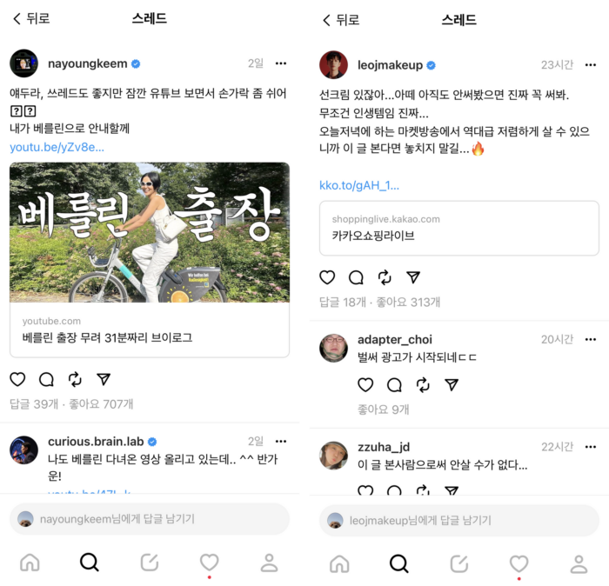Open more options menu on nayoungkeem's post
The image size is (609, 586).
tap(281, 63)
